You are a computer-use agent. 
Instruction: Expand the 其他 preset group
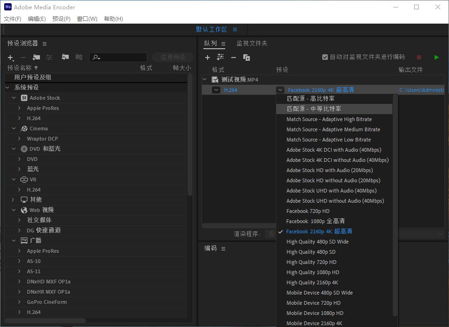(x=13, y=200)
